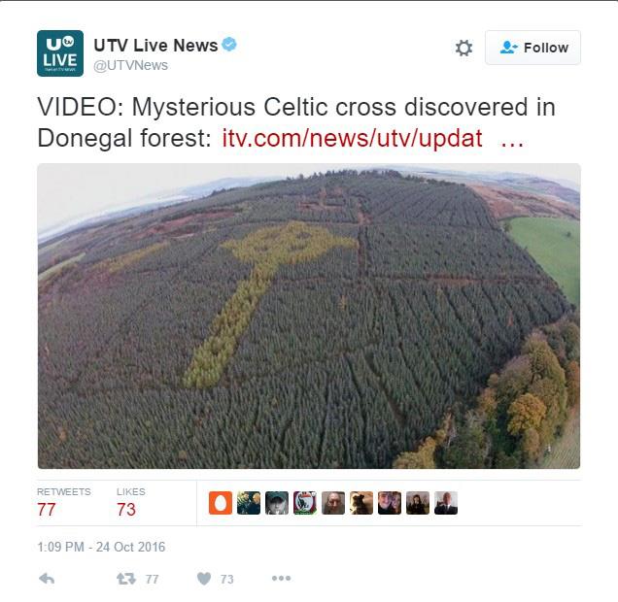The width and height of the screenshot is (618, 602).
Task: Click the second liker avatar
Action: (249, 503)
